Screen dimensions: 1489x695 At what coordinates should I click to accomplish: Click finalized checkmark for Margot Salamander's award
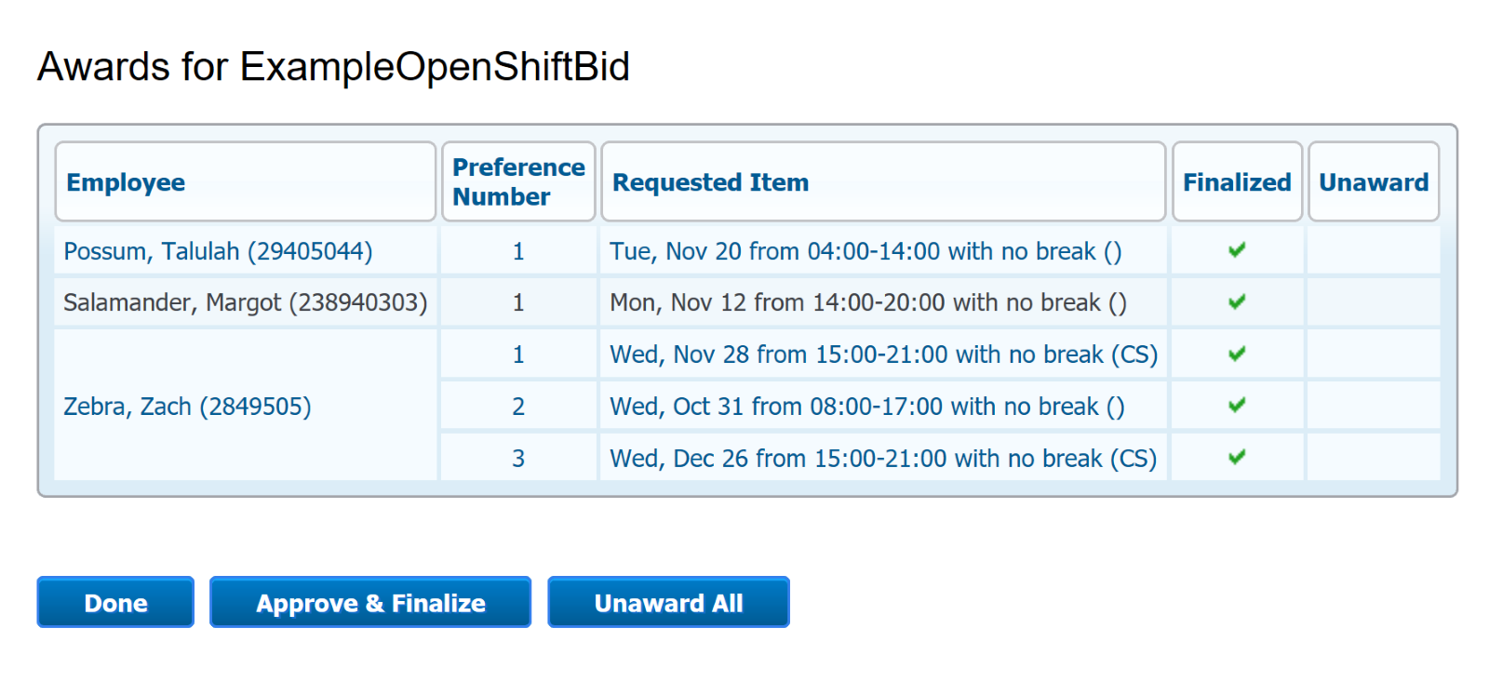click(1237, 302)
